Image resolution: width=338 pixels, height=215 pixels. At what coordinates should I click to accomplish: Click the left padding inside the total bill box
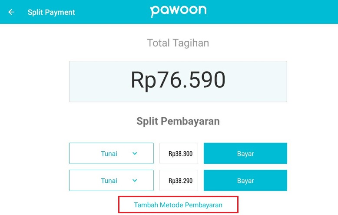pos(87,82)
